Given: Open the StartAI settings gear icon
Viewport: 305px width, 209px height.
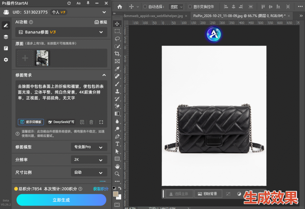Looking at the screenshot, I should (x=6, y=60).
